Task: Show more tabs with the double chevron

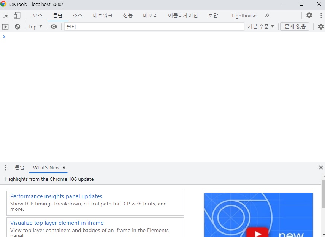Action: (267, 15)
